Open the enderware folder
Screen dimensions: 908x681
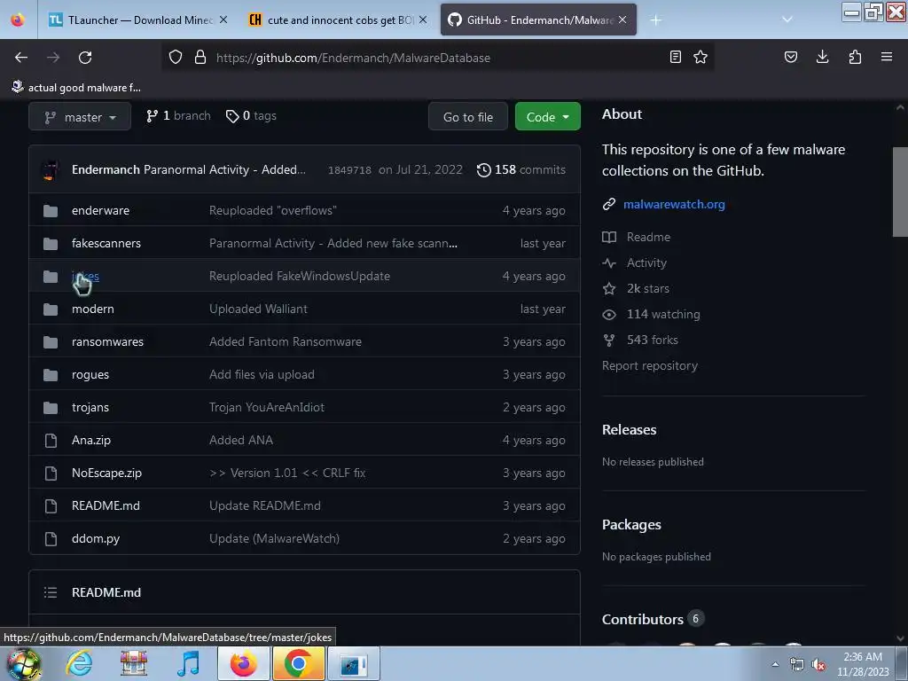pyautogui.click(x=101, y=211)
